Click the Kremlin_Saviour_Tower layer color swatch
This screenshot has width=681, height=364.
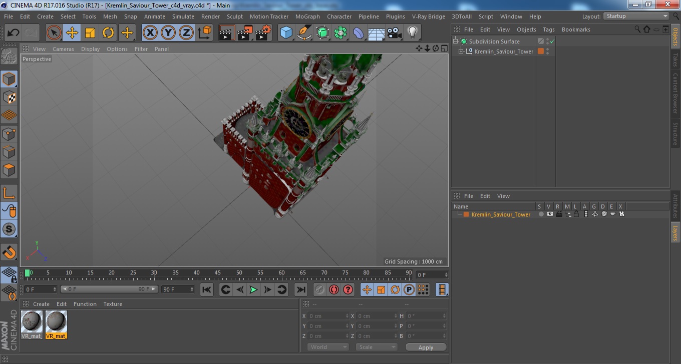tap(466, 214)
